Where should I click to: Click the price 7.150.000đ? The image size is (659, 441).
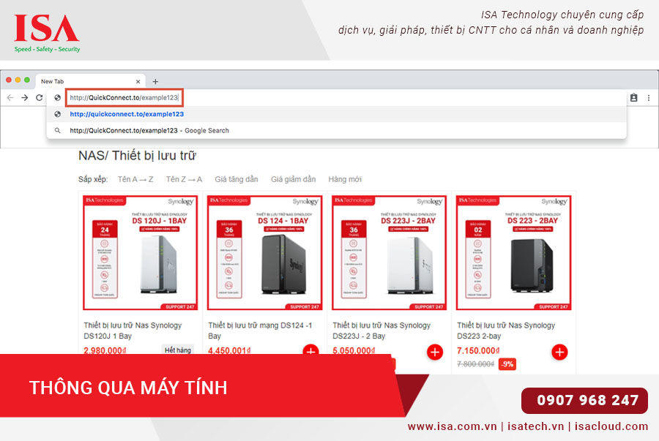click(478, 350)
